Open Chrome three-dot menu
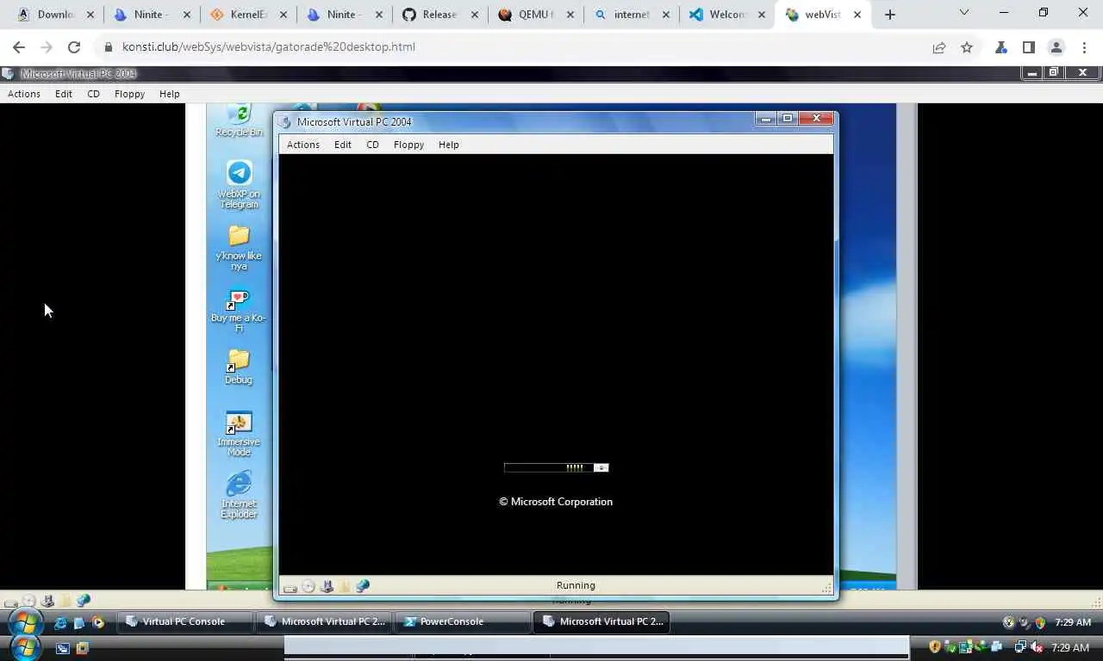The image size is (1103, 661). [1084, 47]
